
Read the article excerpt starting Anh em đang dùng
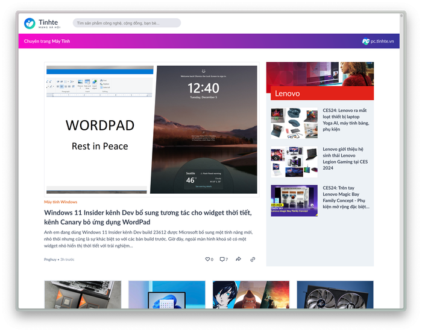pos(148,239)
